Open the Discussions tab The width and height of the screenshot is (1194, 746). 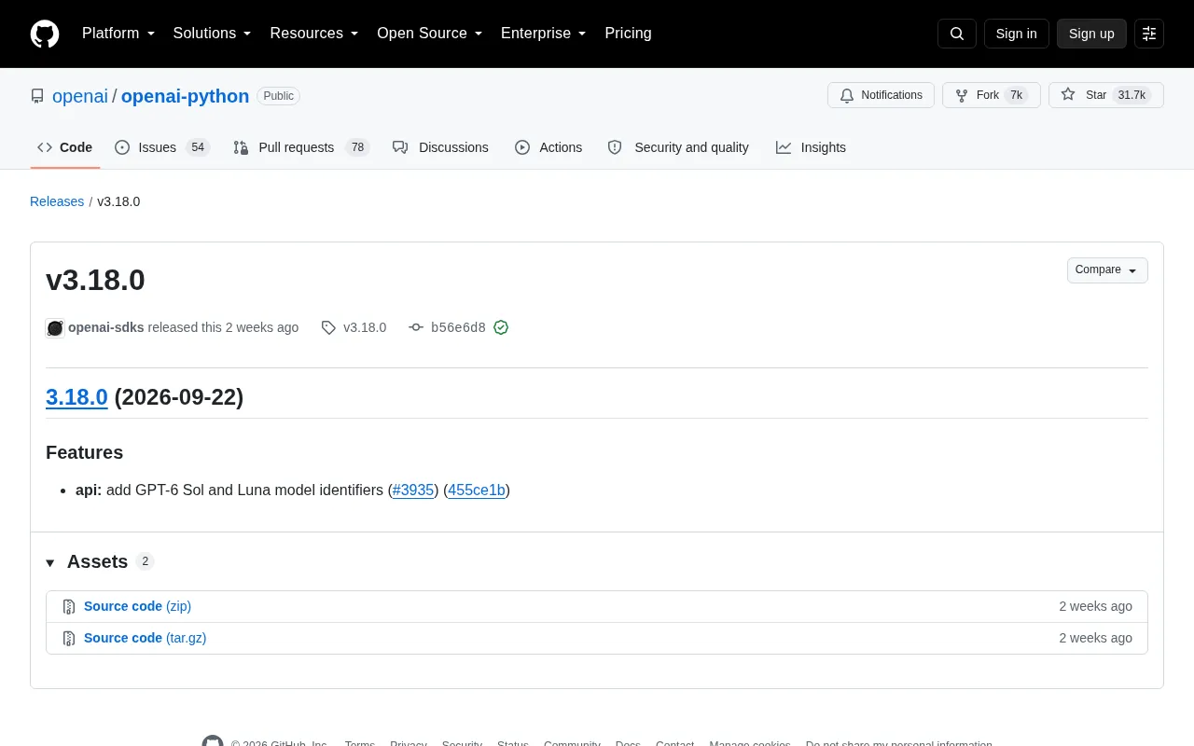coord(440,147)
